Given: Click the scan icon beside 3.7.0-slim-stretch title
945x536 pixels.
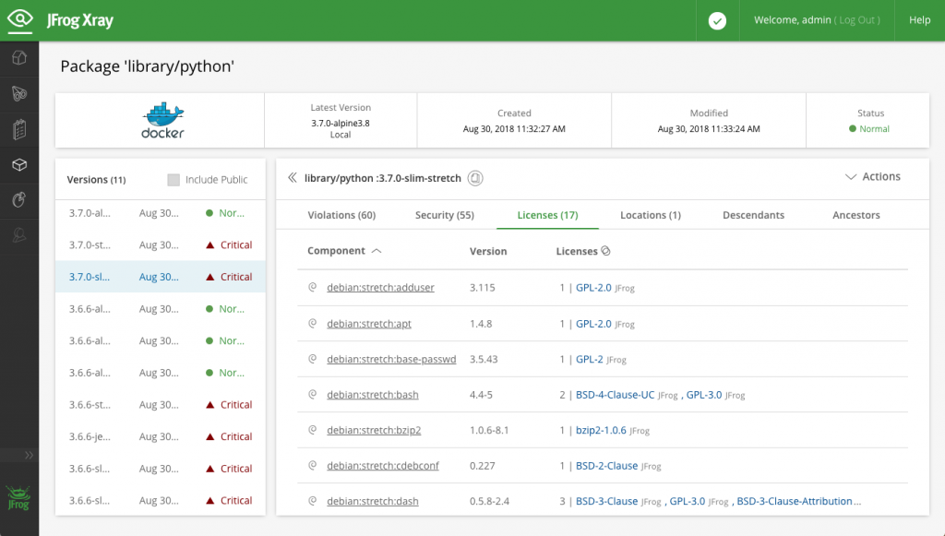Looking at the screenshot, I should (x=475, y=177).
